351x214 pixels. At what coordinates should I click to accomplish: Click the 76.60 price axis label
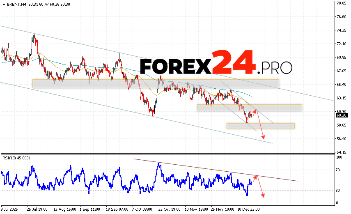point(342,17)
